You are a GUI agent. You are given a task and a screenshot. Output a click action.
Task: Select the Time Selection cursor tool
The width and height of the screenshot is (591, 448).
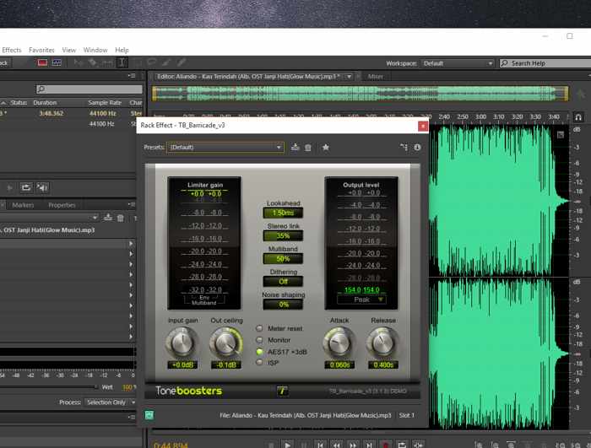click(x=122, y=62)
